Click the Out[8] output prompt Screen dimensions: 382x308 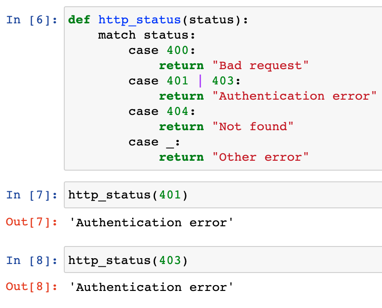[x=31, y=287]
